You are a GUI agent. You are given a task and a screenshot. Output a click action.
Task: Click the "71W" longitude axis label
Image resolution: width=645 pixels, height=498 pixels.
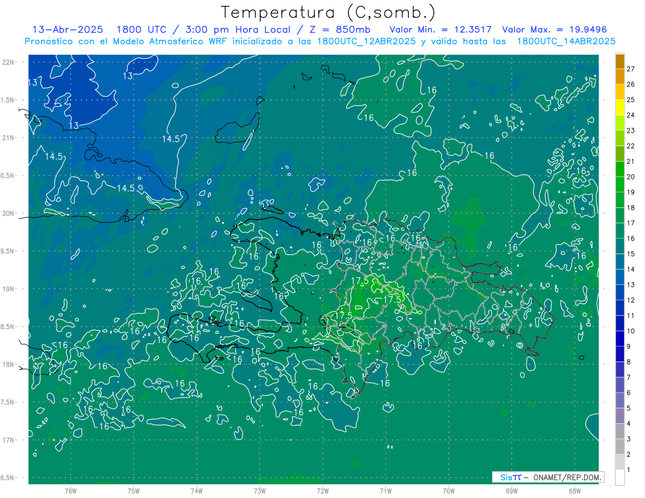tap(385, 490)
